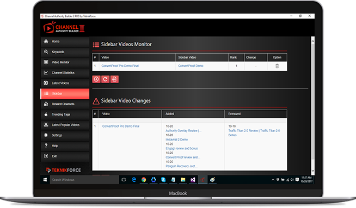The width and height of the screenshot is (356, 208).
Task: Click the Help question mark icon
Action: click(46, 146)
